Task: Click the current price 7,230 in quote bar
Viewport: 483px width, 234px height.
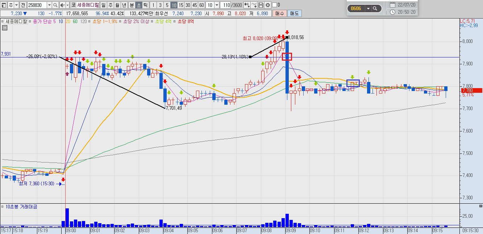Action: tap(16, 13)
